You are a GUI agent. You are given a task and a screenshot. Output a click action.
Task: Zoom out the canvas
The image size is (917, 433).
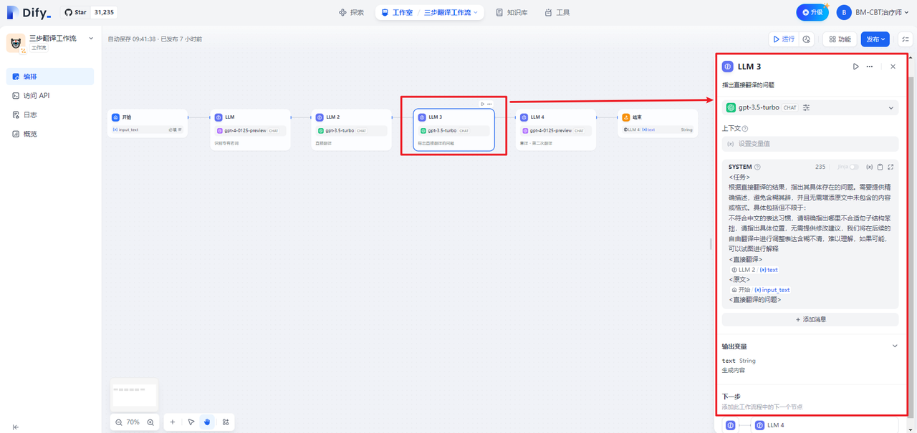[118, 422]
